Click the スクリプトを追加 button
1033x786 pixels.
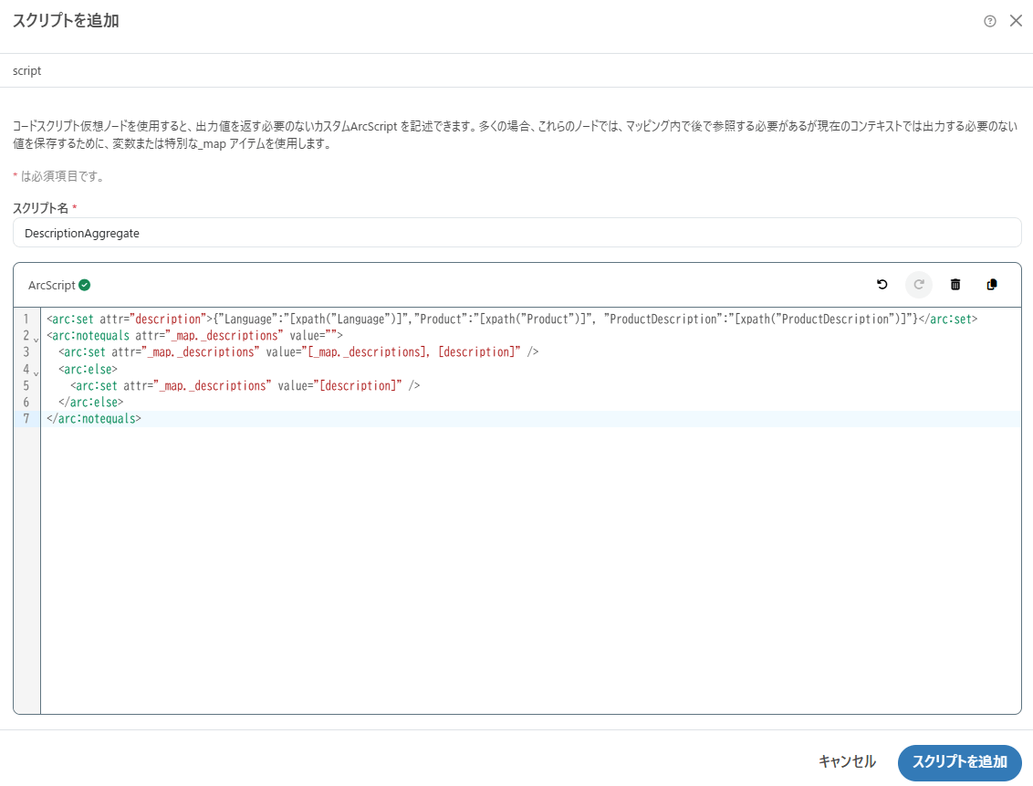tap(959, 762)
